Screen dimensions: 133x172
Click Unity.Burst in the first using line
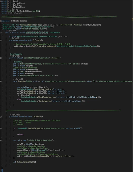click(13, 1)
